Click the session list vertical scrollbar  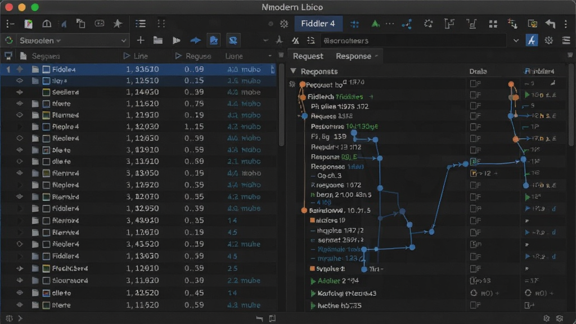click(281, 106)
